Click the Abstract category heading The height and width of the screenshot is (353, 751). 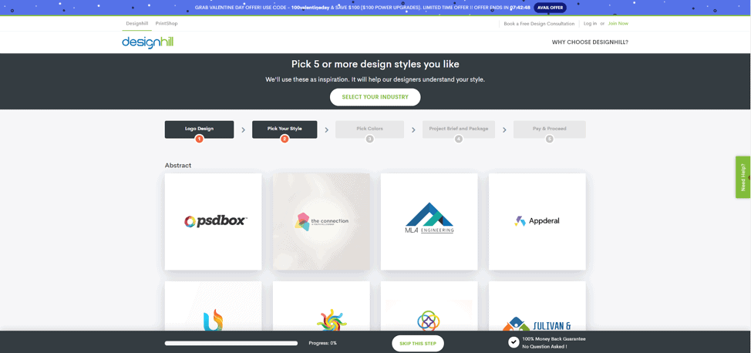[178, 165]
